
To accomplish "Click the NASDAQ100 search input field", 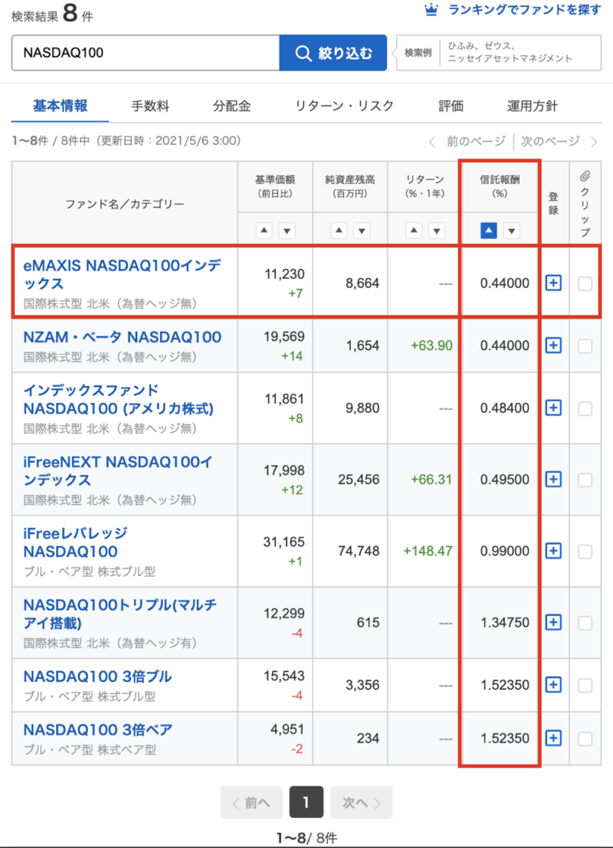I will tap(146, 53).
